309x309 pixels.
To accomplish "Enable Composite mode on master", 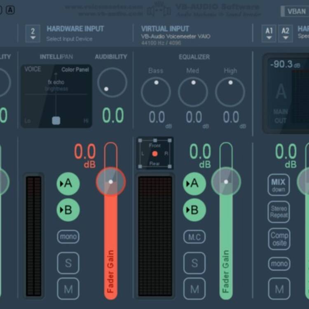I will pyautogui.click(x=279, y=239).
